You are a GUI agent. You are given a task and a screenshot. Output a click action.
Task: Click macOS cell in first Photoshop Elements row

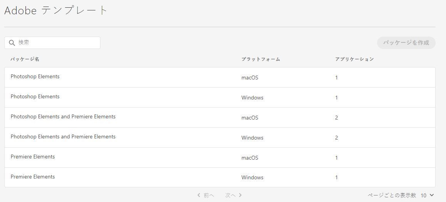click(x=250, y=77)
